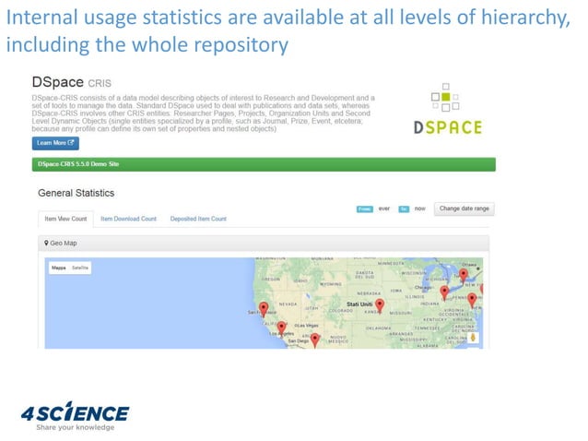Click the Toronto area map marker
This screenshot has width=588, height=441.
464,276
